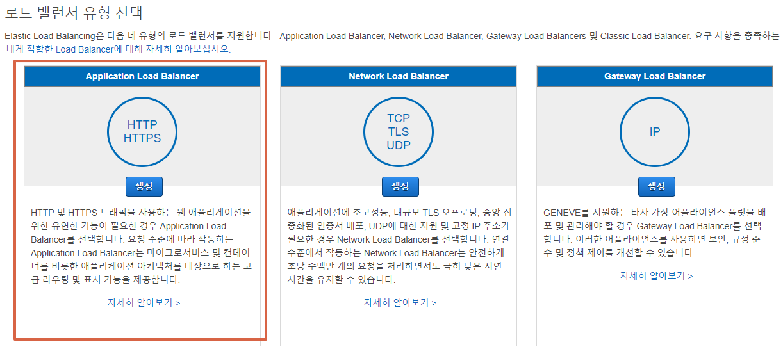The width and height of the screenshot is (783, 349).
Task: Click the Gateway Load Balancer card header
Action: [655, 76]
